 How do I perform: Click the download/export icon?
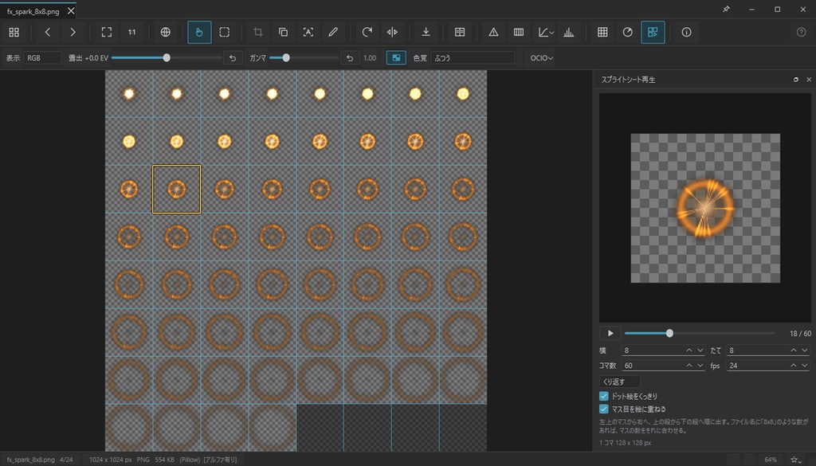[426, 32]
